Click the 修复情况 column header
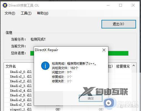141x111 pixels. point(123,66)
